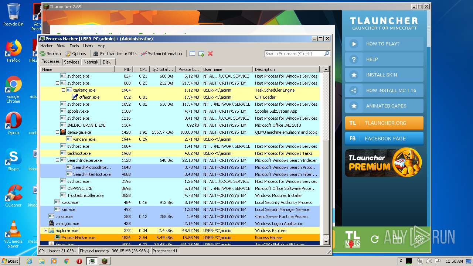Click the CCleaner desktop icon
473x266 pixels.
point(13,196)
